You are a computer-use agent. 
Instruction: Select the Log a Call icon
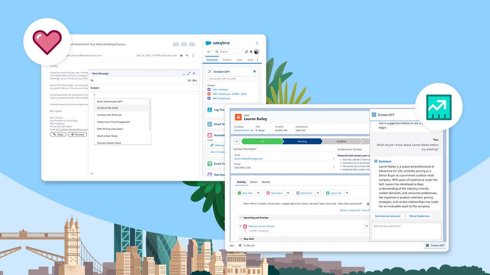coord(328,193)
